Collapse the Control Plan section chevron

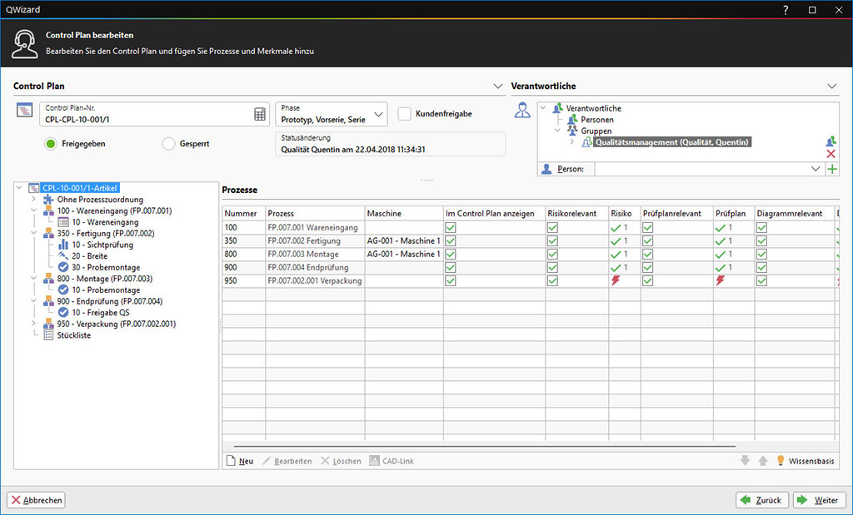(498, 87)
